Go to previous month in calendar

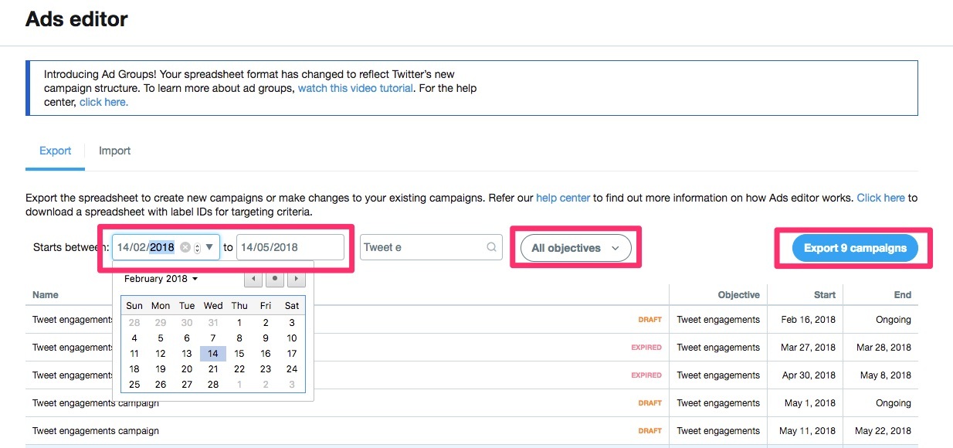[x=255, y=279]
